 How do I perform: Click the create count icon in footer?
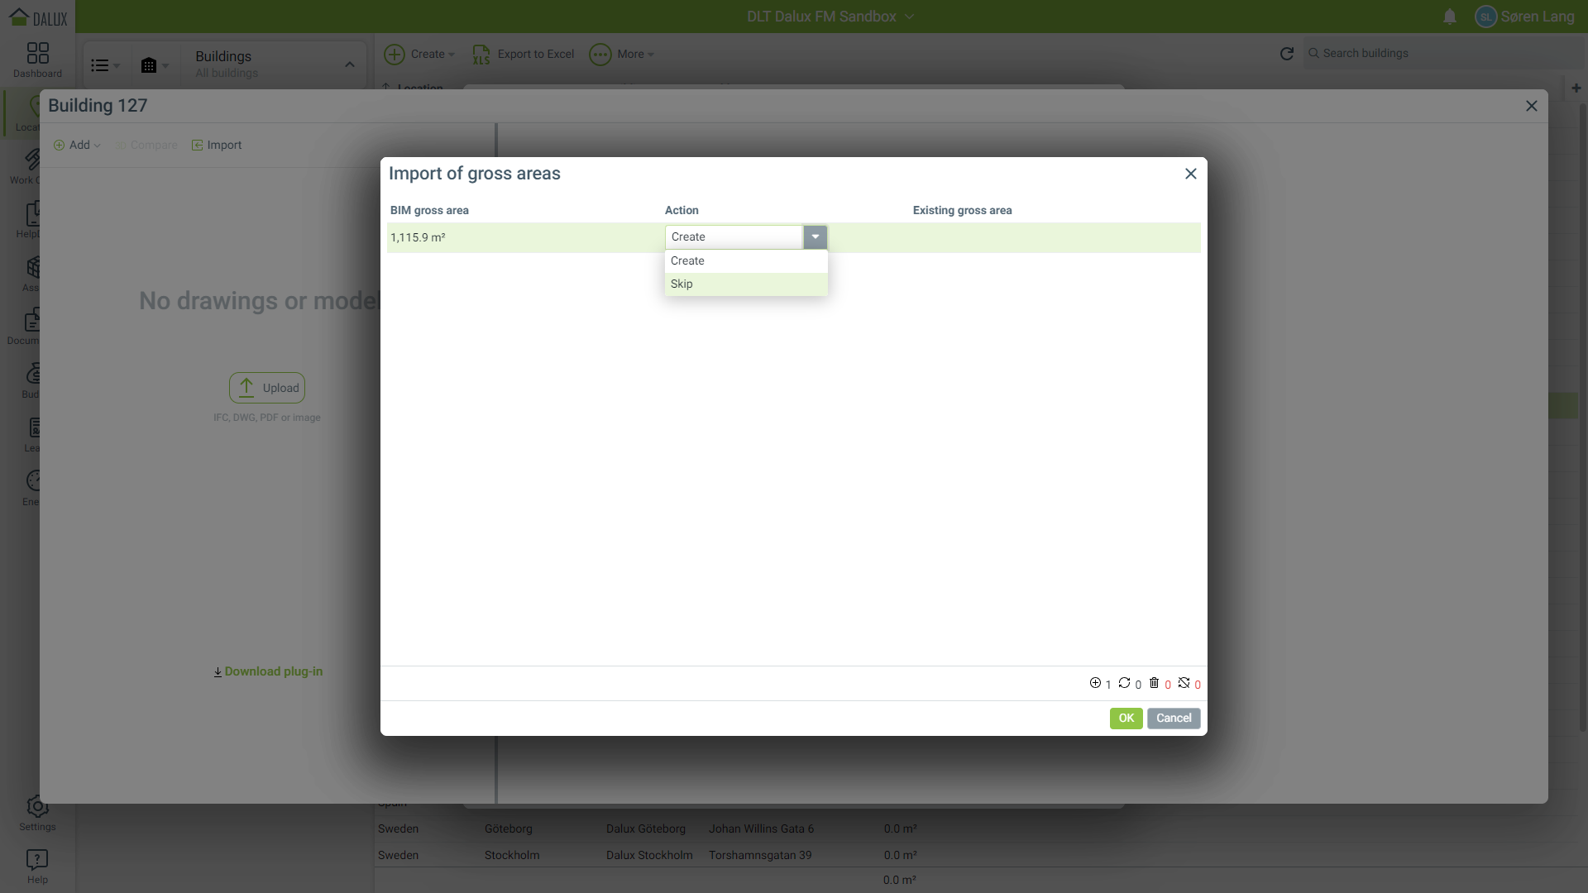(x=1095, y=683)
